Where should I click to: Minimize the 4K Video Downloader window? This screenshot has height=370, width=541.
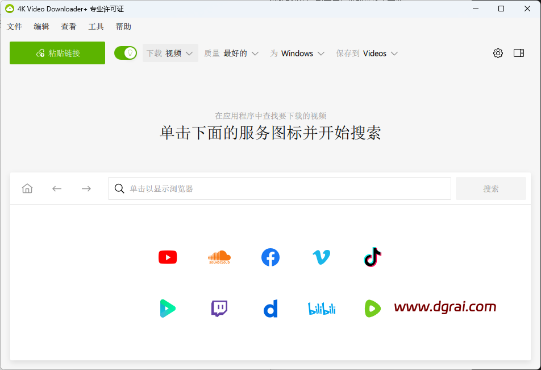click(476, 9)
